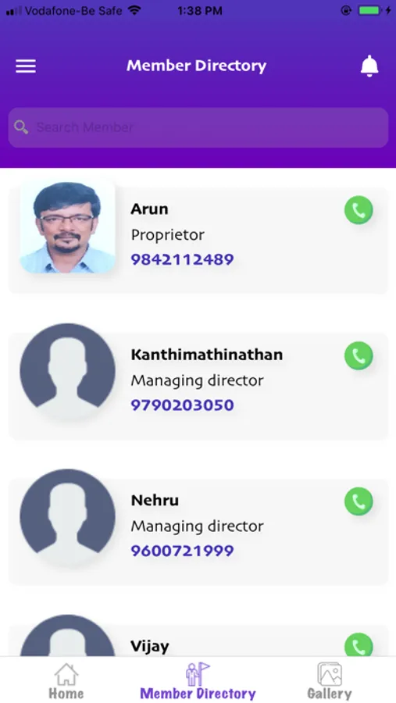Viewport: 396px width, 703px height.
Task: Tap the search magnifier icon
Action: tap(21, 127)
